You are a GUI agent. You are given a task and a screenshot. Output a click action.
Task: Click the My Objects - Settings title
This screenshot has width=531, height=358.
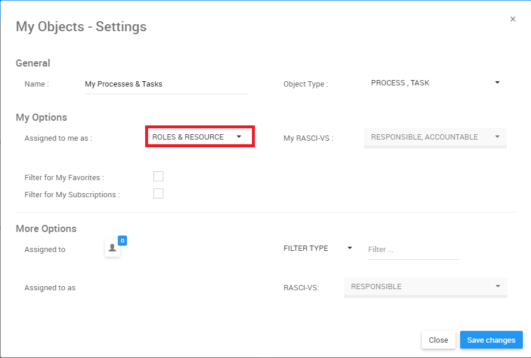(x=81, y=26)
